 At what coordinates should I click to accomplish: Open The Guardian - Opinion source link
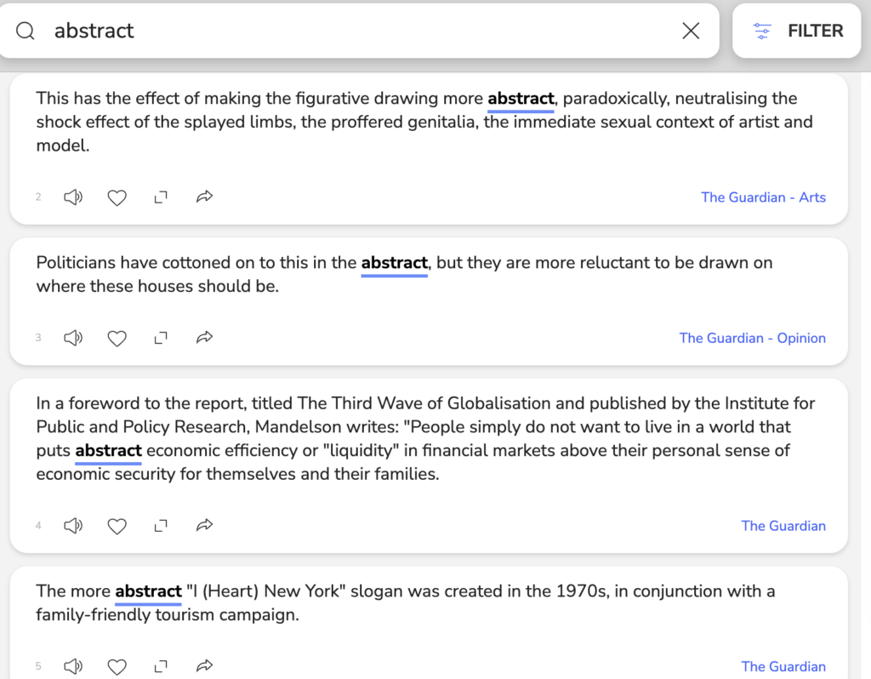click(x=752, y=338)
